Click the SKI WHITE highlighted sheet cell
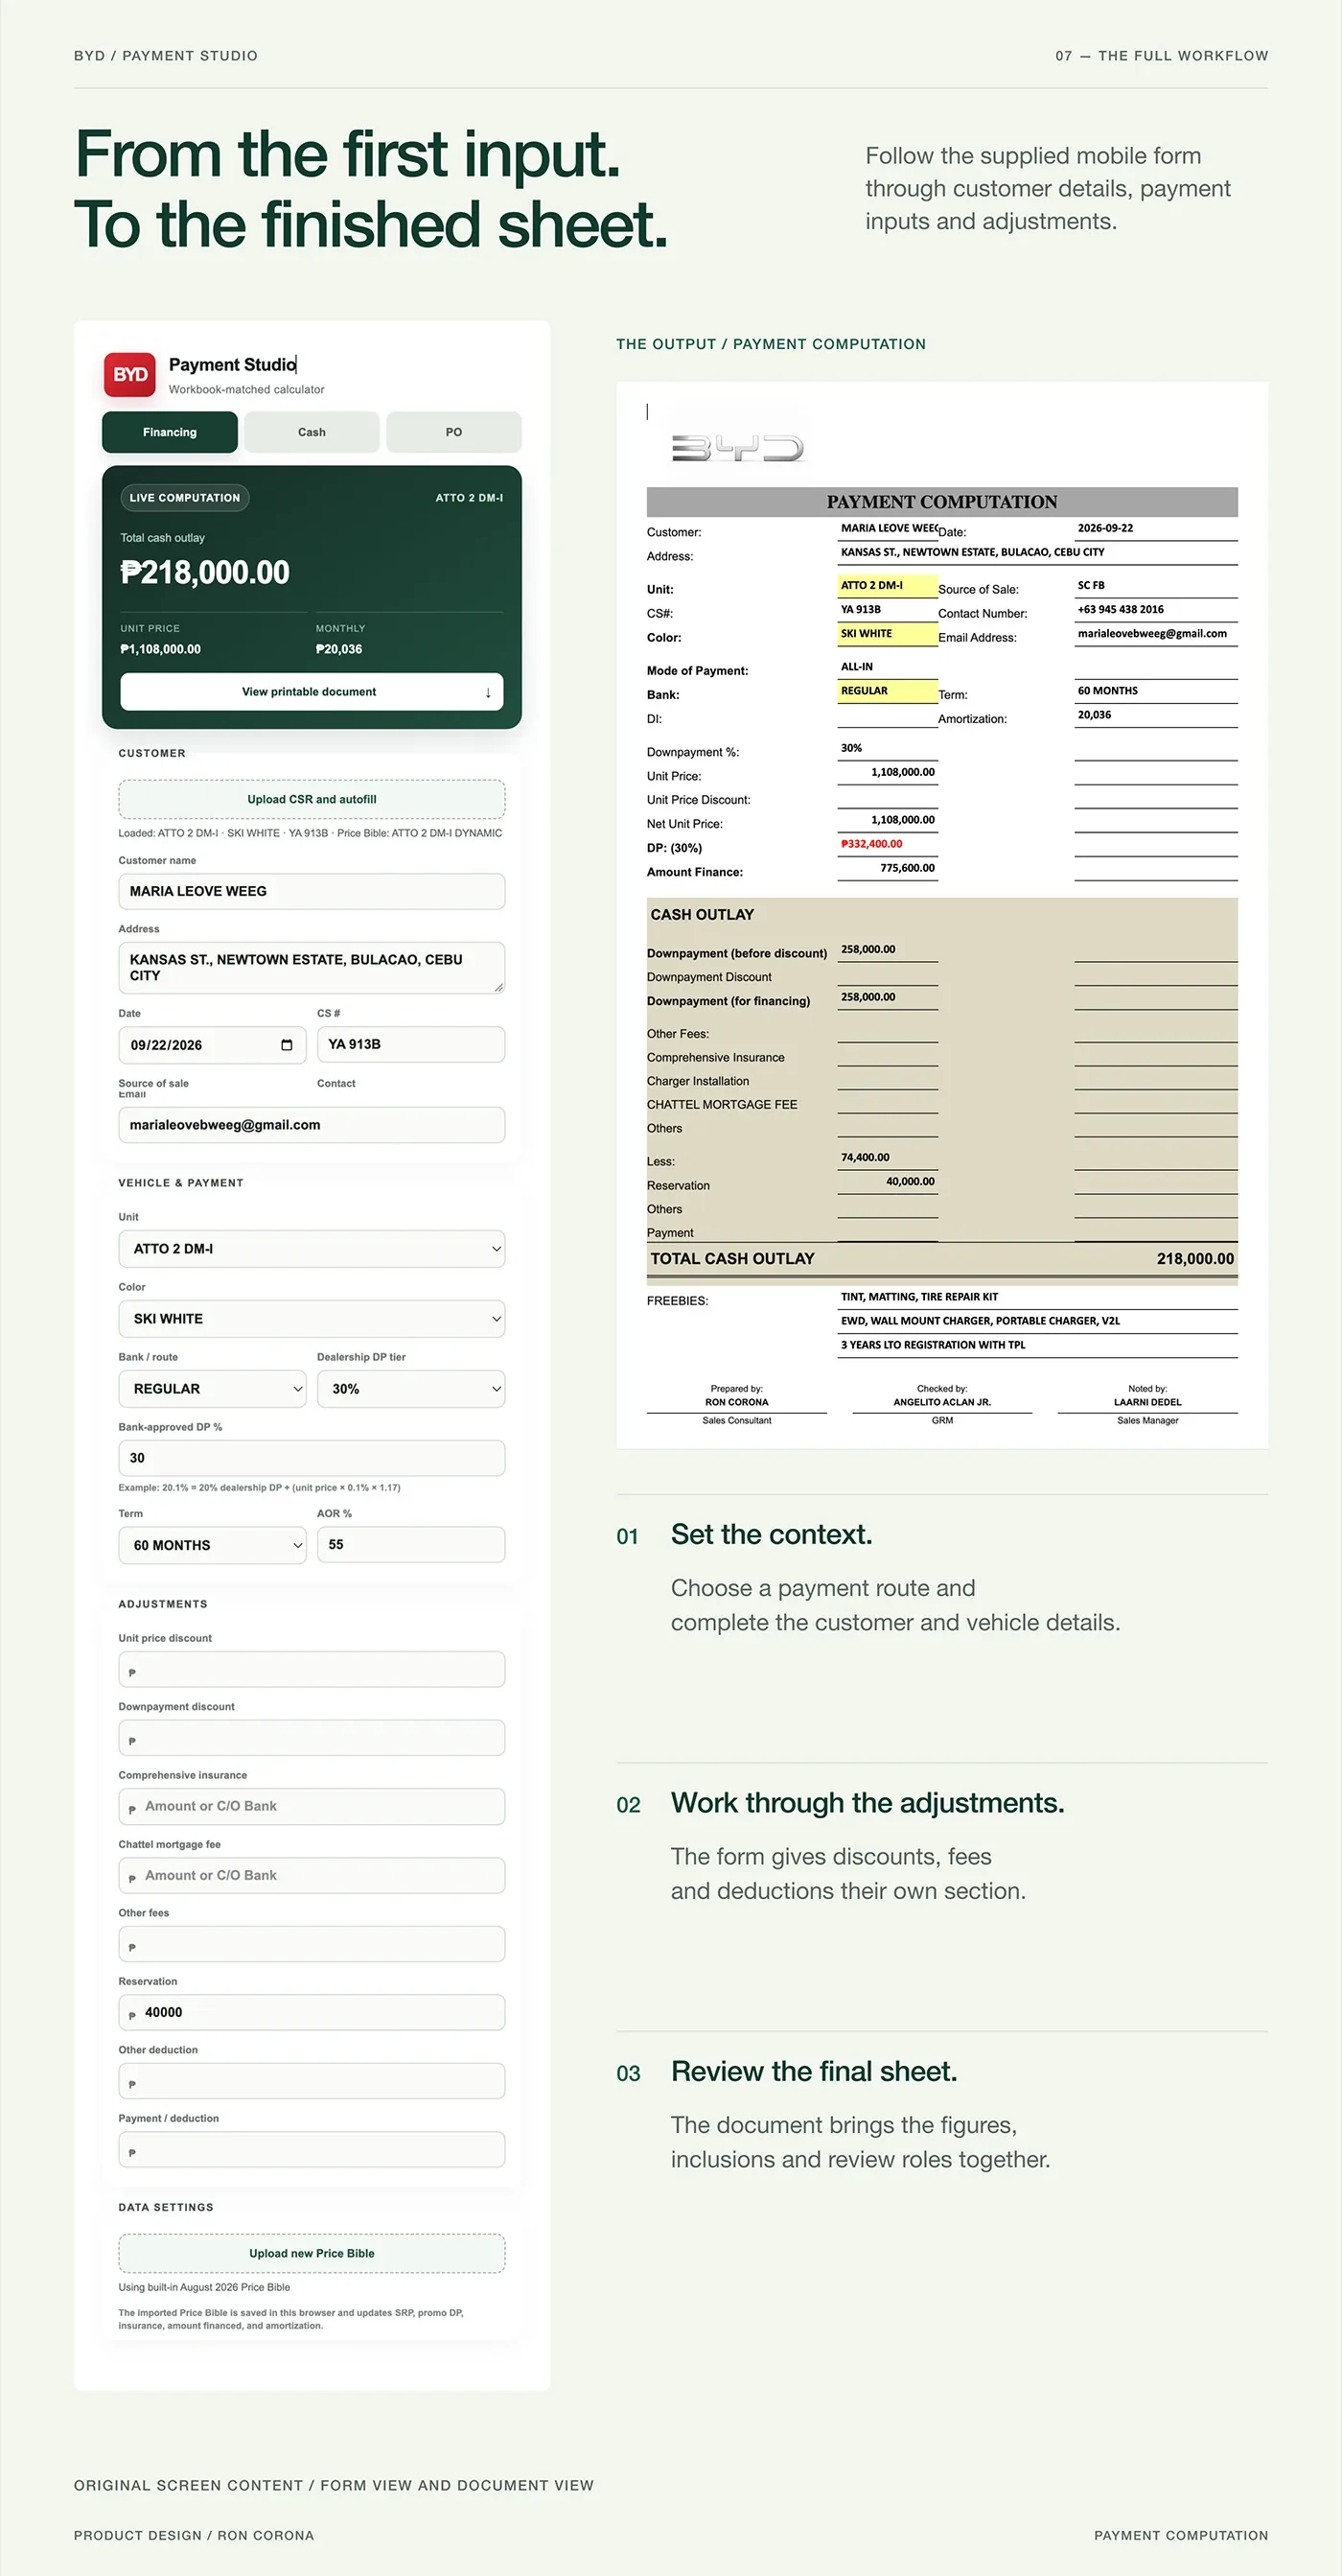The image size is (1342, 2576). 888,633
